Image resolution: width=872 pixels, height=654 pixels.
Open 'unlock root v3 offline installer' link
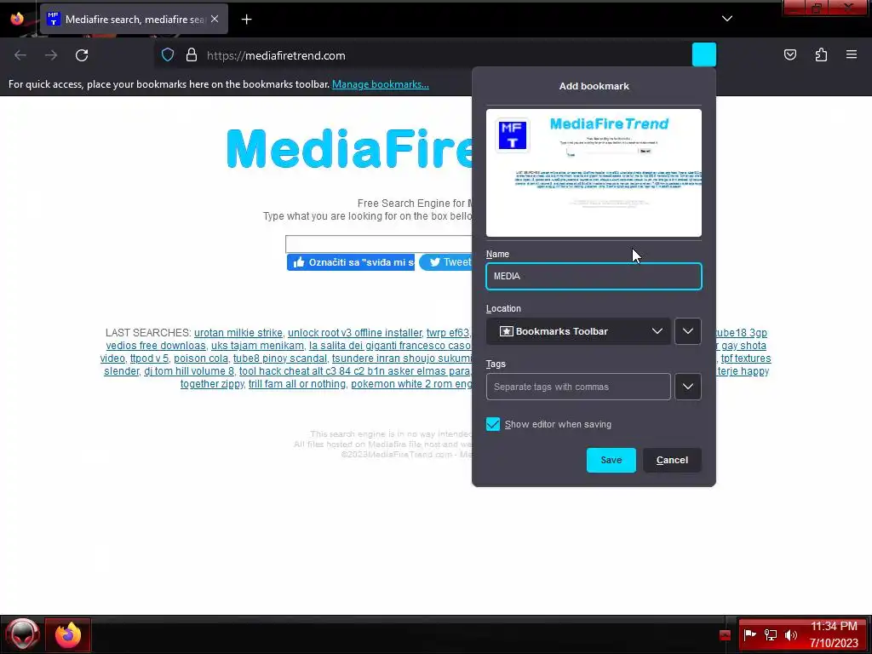click(355, 333)
